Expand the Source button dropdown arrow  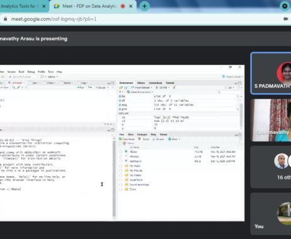(x=108, y=87)
